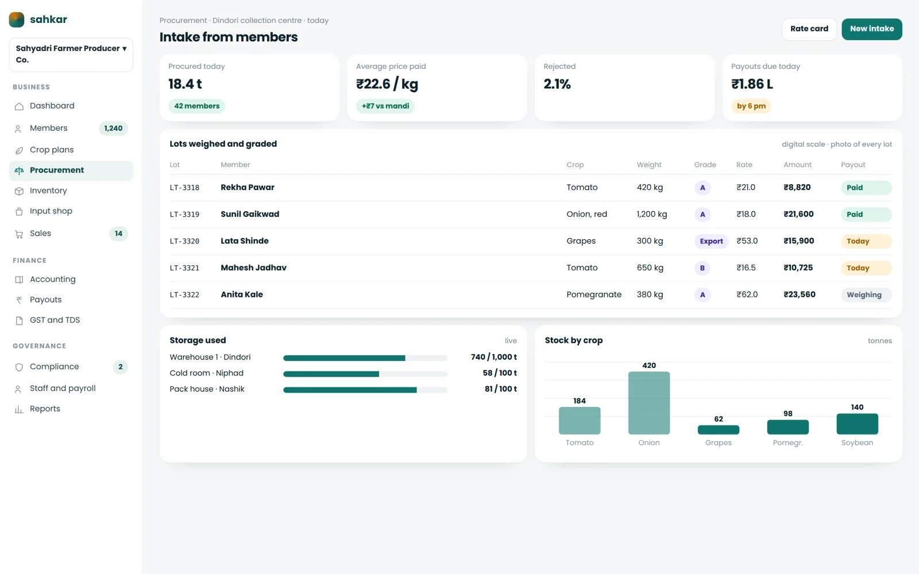Screen dimensions: 919x574
Task: Click the Input shop bag icon
Action: (19, 211)
